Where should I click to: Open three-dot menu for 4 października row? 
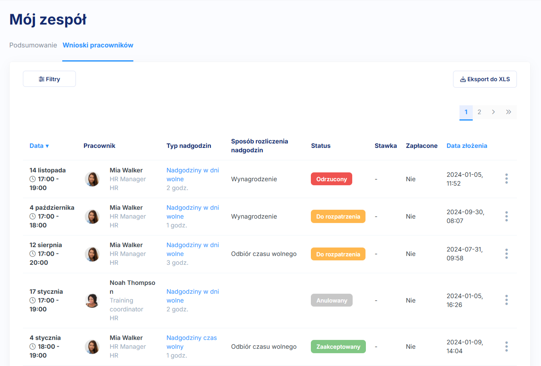pyautogui.click(x=506, y=217)
